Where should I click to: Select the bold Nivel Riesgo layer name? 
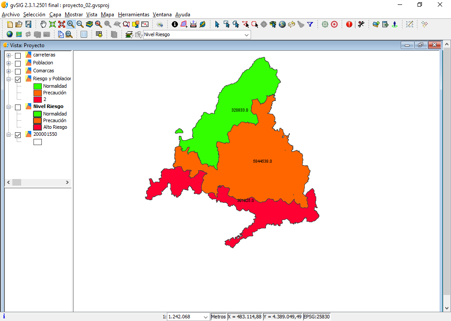(48, 106)
